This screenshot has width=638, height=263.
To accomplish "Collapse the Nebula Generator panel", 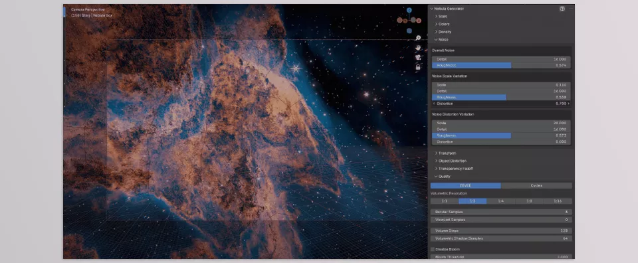I will coord(432,9).
